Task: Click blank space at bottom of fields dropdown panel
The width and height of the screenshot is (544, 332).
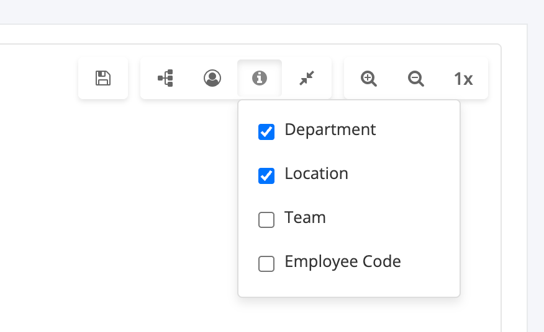Action: 348,286
